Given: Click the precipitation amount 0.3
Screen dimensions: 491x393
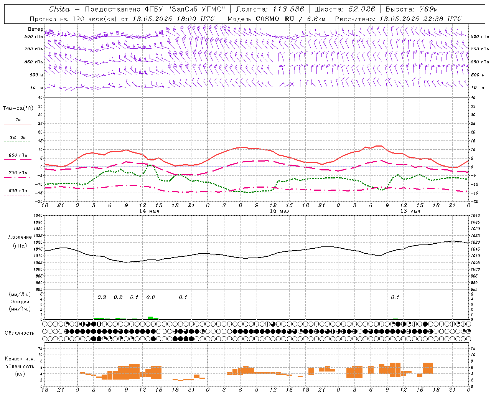Looking at the screenshot, I should click(102, 297).
